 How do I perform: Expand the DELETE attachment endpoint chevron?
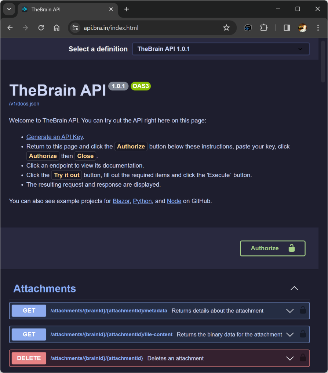click(290, 358)
